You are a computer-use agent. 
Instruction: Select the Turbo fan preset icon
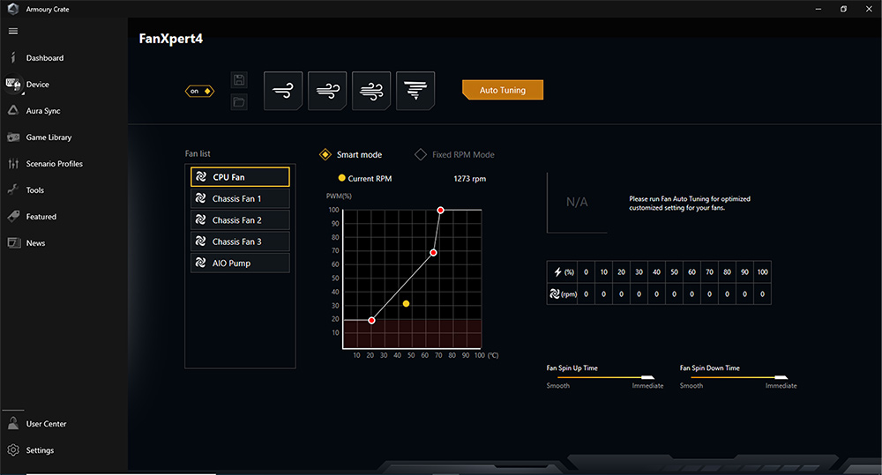tap(371, 91)
